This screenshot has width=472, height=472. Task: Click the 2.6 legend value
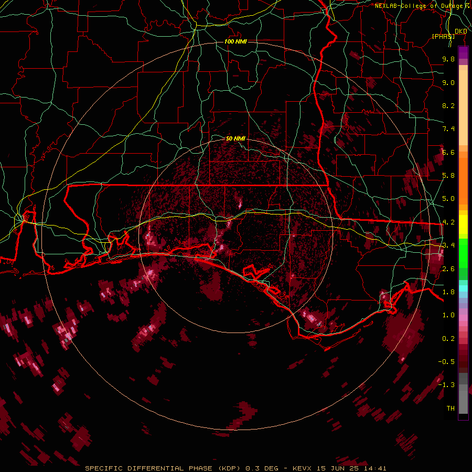coord(448,269)
